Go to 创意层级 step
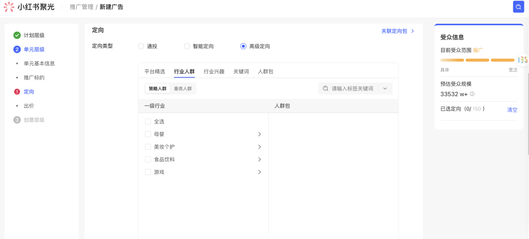This screenshot has height=239, width=529. coord(34,120)
